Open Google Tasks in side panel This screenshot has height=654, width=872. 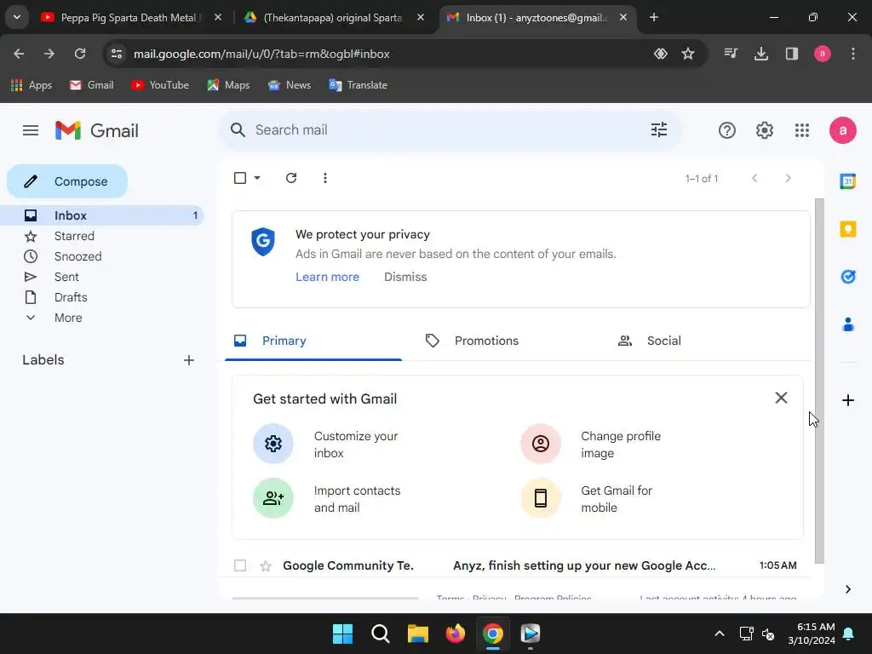[847, 277]
